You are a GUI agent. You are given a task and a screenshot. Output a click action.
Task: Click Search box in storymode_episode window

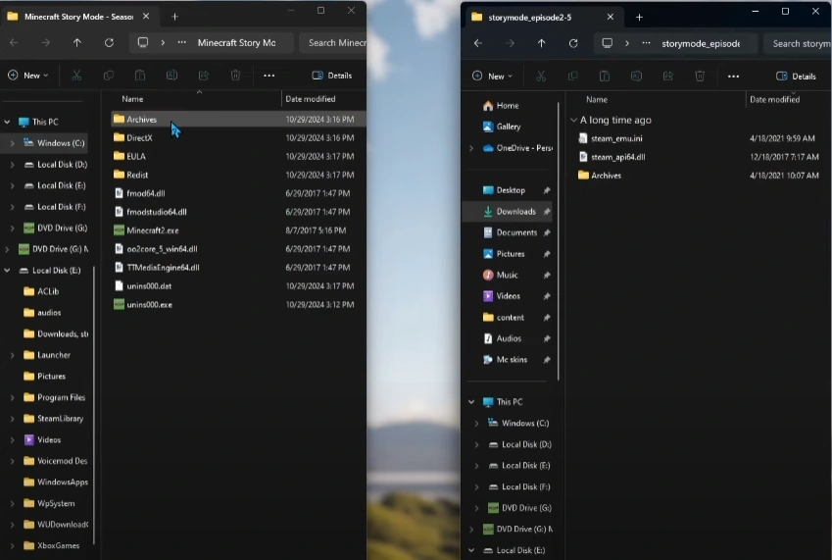(x=798, y=43)
